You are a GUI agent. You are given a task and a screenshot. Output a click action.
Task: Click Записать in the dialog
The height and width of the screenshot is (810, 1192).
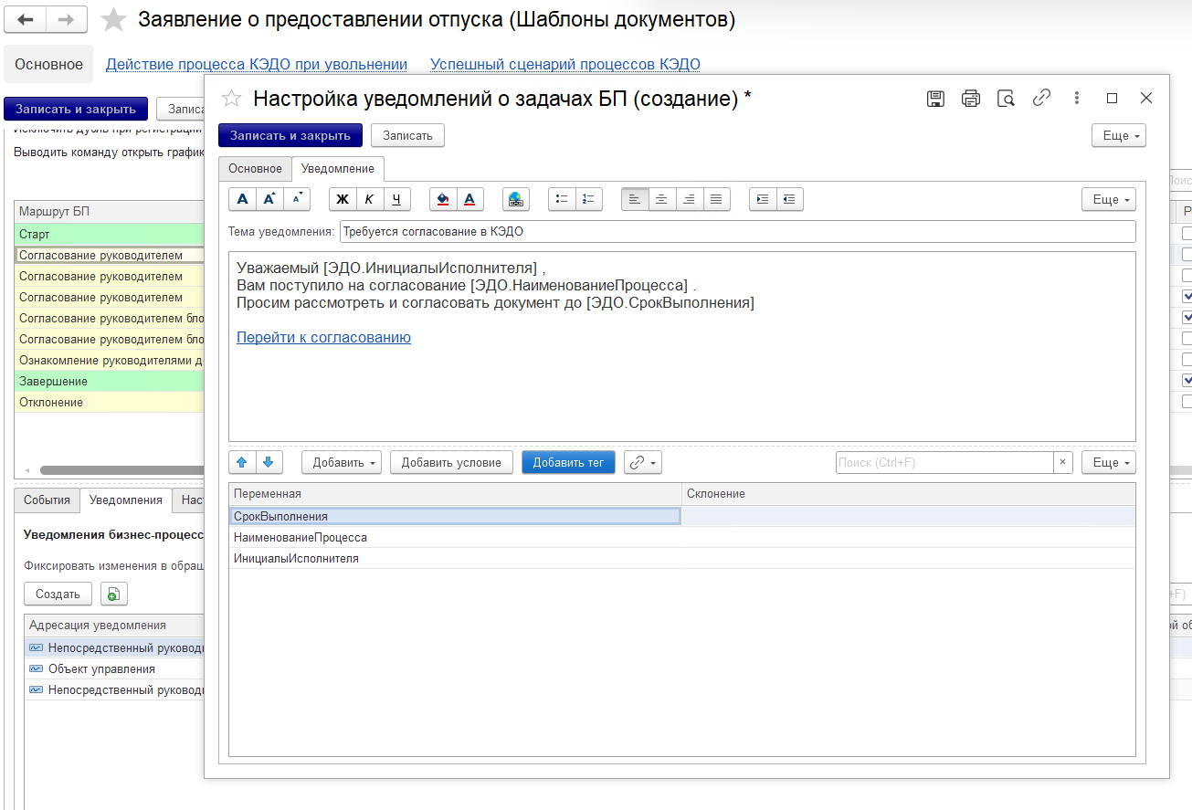point(407,135)
